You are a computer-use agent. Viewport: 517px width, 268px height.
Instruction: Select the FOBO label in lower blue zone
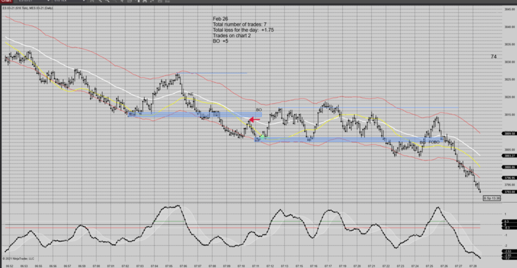[434, 142]
